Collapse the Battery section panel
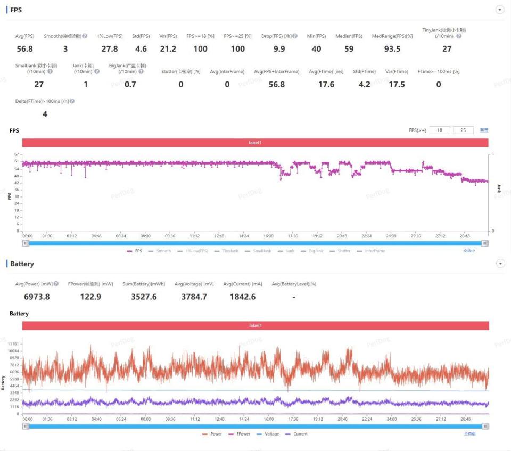Viewport: 511px width, 451px height. [x=500, y=264]
